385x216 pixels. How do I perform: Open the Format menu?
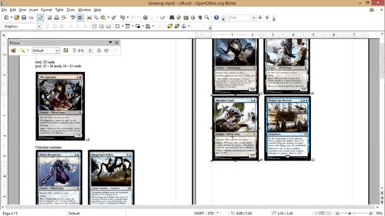coord(46,10)
